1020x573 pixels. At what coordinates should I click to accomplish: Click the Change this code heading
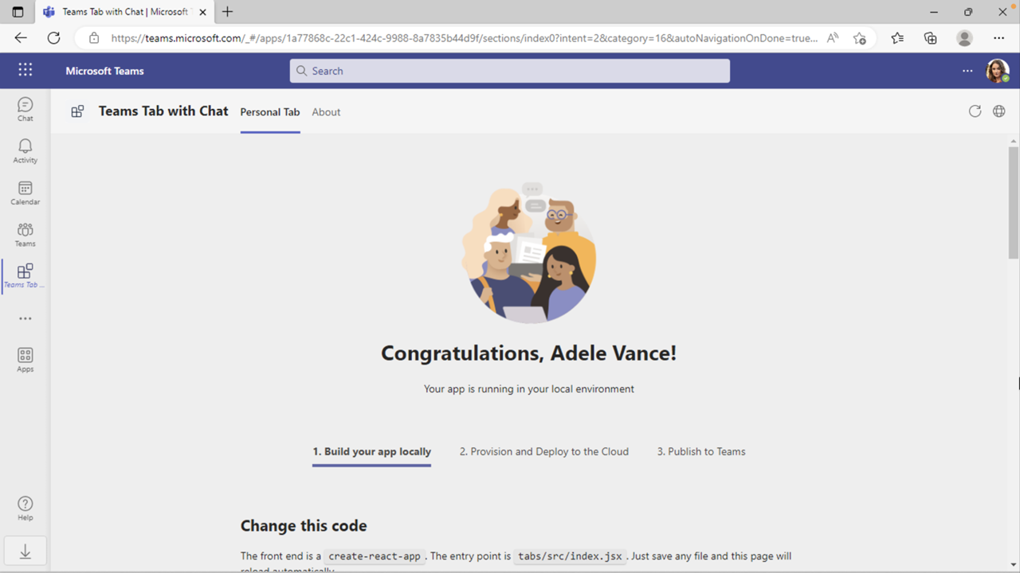(304, 526)
